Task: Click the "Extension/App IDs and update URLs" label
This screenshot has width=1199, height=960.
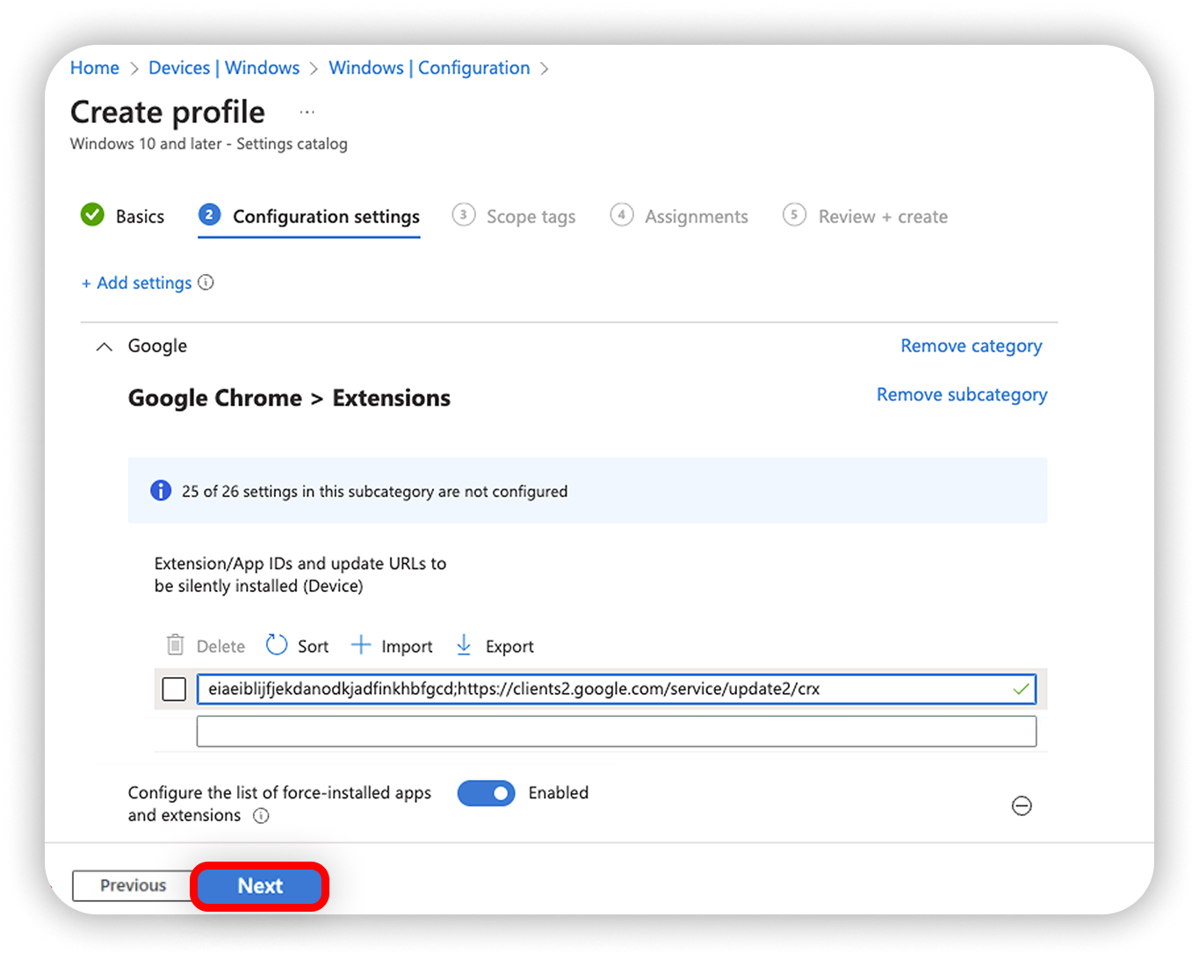Action: pos(300,574)
